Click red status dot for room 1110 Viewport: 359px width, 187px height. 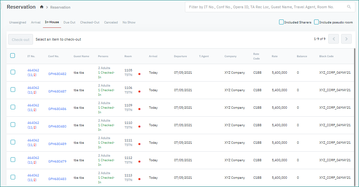tap(139, 127)
